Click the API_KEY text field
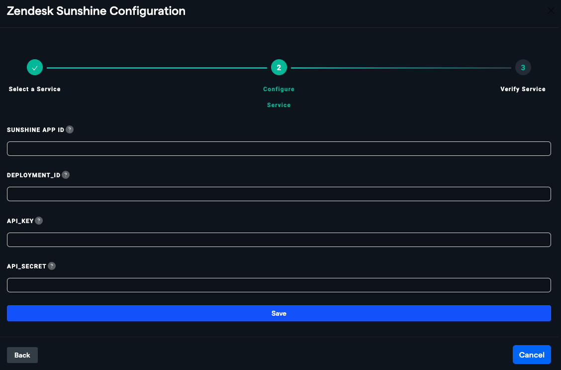Image resolution: width=561 pixels, height=370 pixels. (x=279, y=240)
